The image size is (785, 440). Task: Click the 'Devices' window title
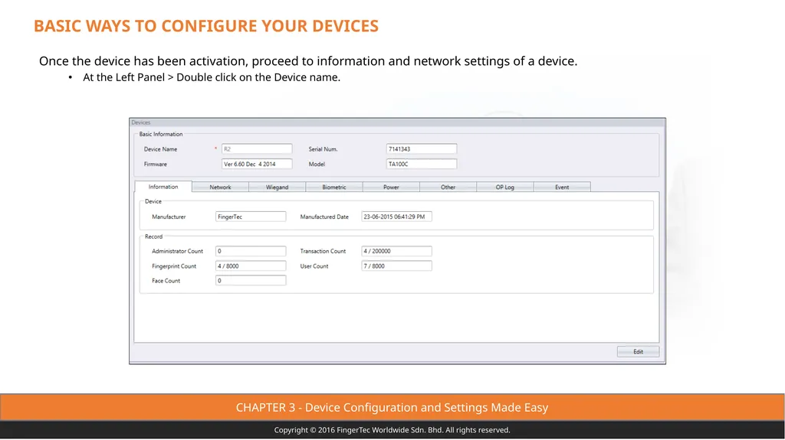(x=141, y=122)
